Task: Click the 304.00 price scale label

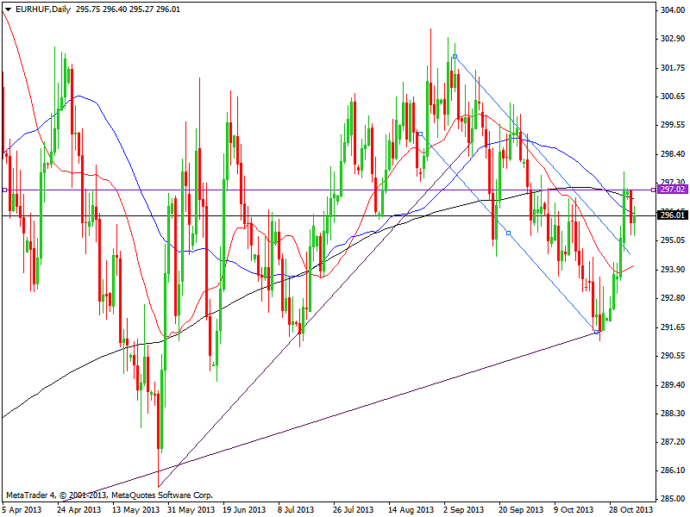Action: point(670,10)
